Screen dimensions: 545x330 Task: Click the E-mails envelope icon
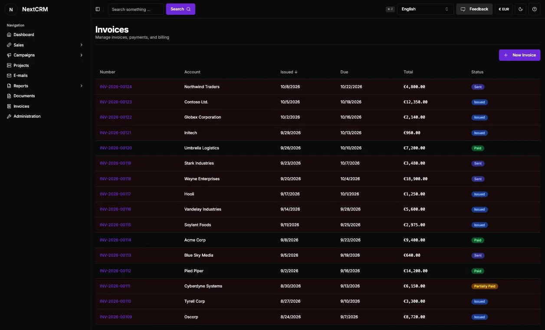coord(9,76)
